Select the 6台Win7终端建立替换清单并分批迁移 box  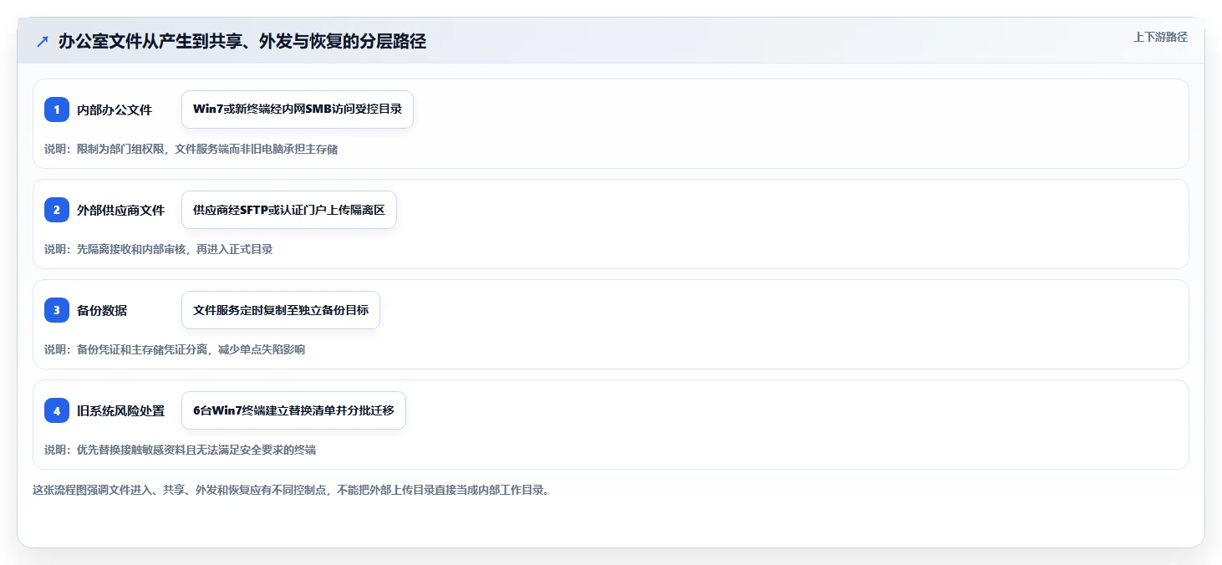[293, 410]
